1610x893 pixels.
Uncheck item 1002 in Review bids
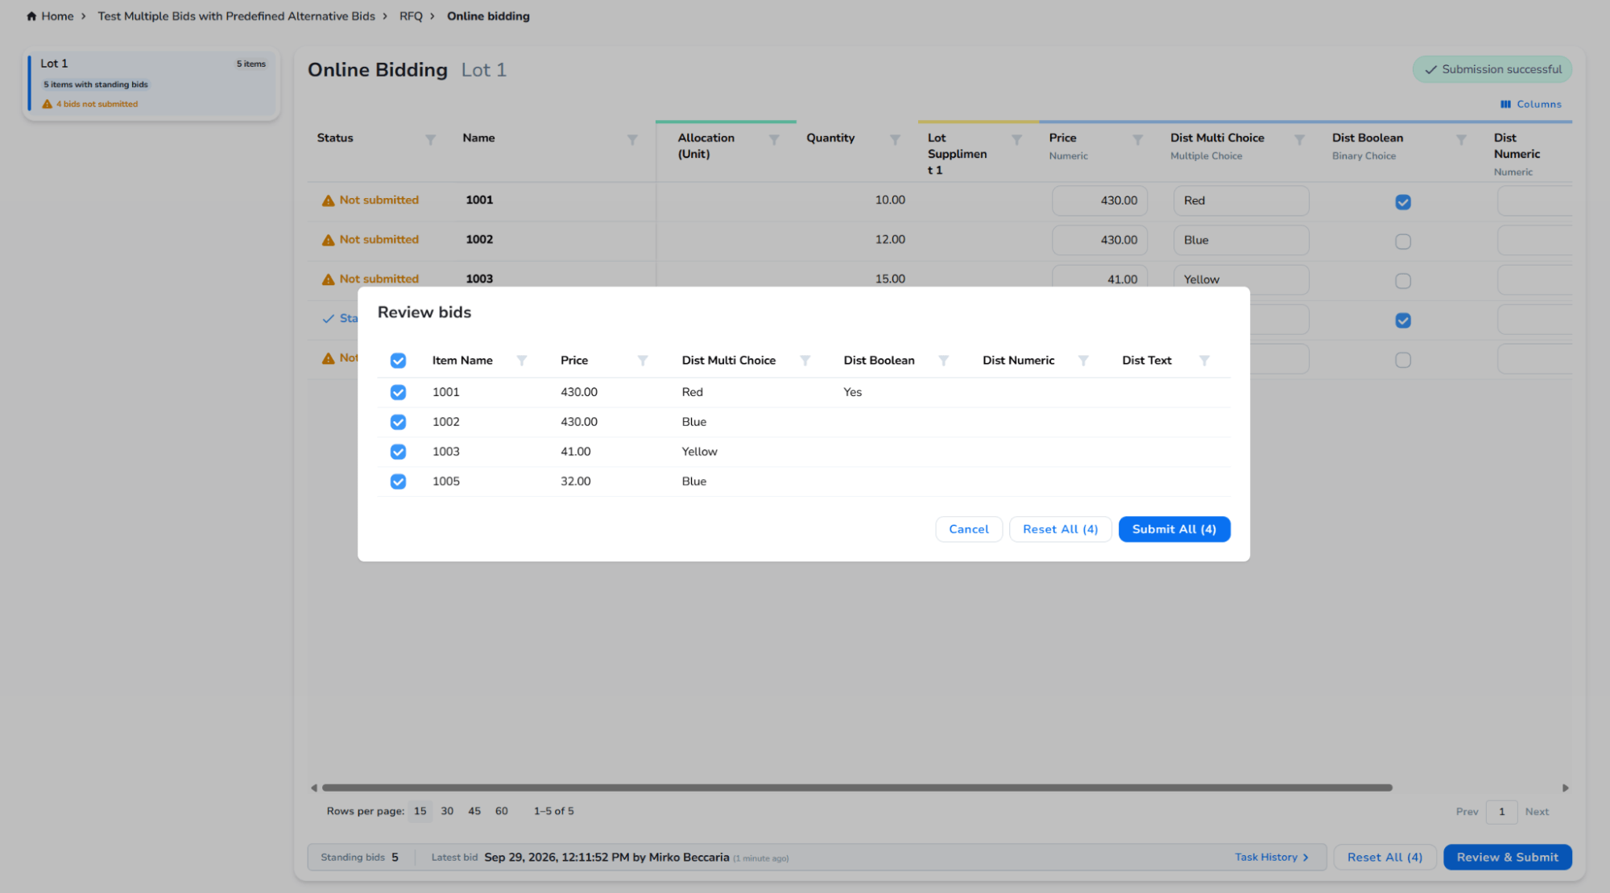click(x=398, y=422)
